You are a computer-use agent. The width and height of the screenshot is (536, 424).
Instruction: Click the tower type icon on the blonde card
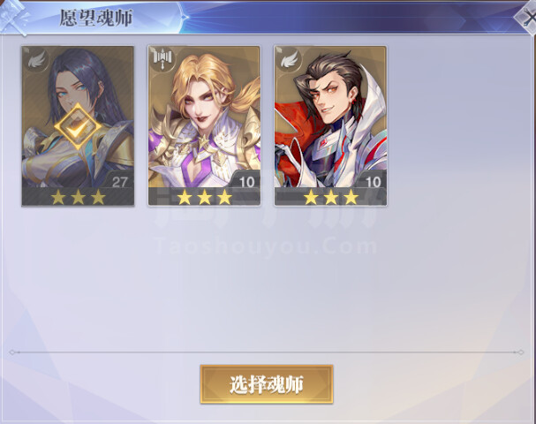coord(162,59)
